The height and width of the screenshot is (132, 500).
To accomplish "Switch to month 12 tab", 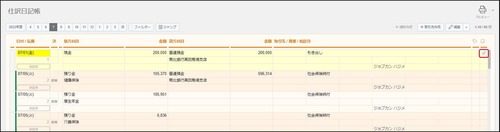I will pyautogui.click(x=92, y=27).
